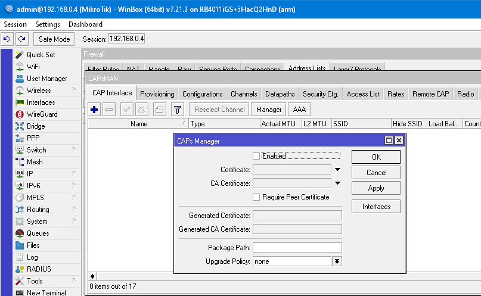Launch New Terminal
Image resolution: width=481 pixels, height=296 pixels.
coord(46,292)
